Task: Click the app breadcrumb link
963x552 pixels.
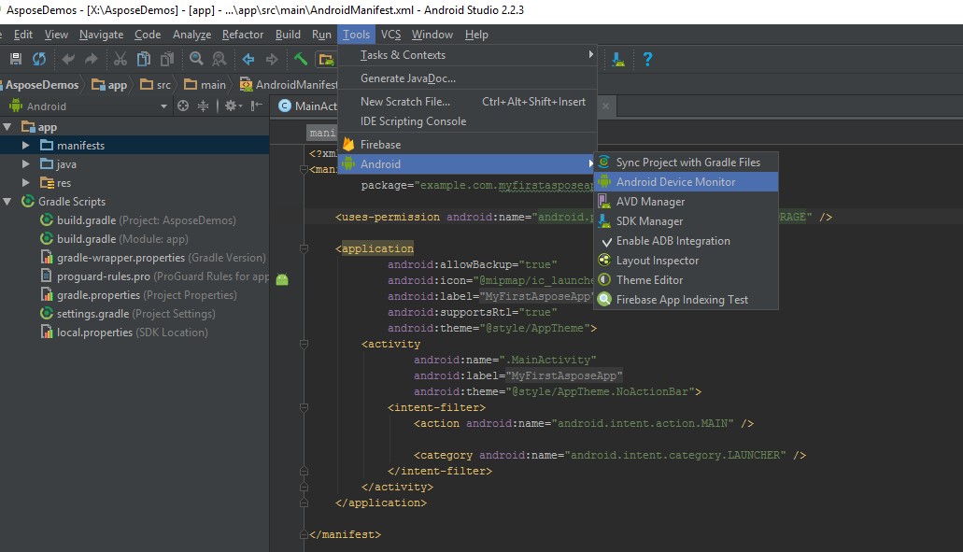Action: 110,84
